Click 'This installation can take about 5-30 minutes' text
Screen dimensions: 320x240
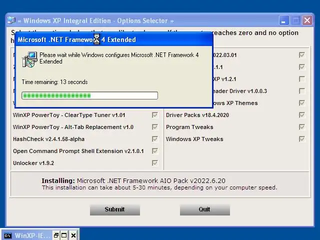coord(159,188)
